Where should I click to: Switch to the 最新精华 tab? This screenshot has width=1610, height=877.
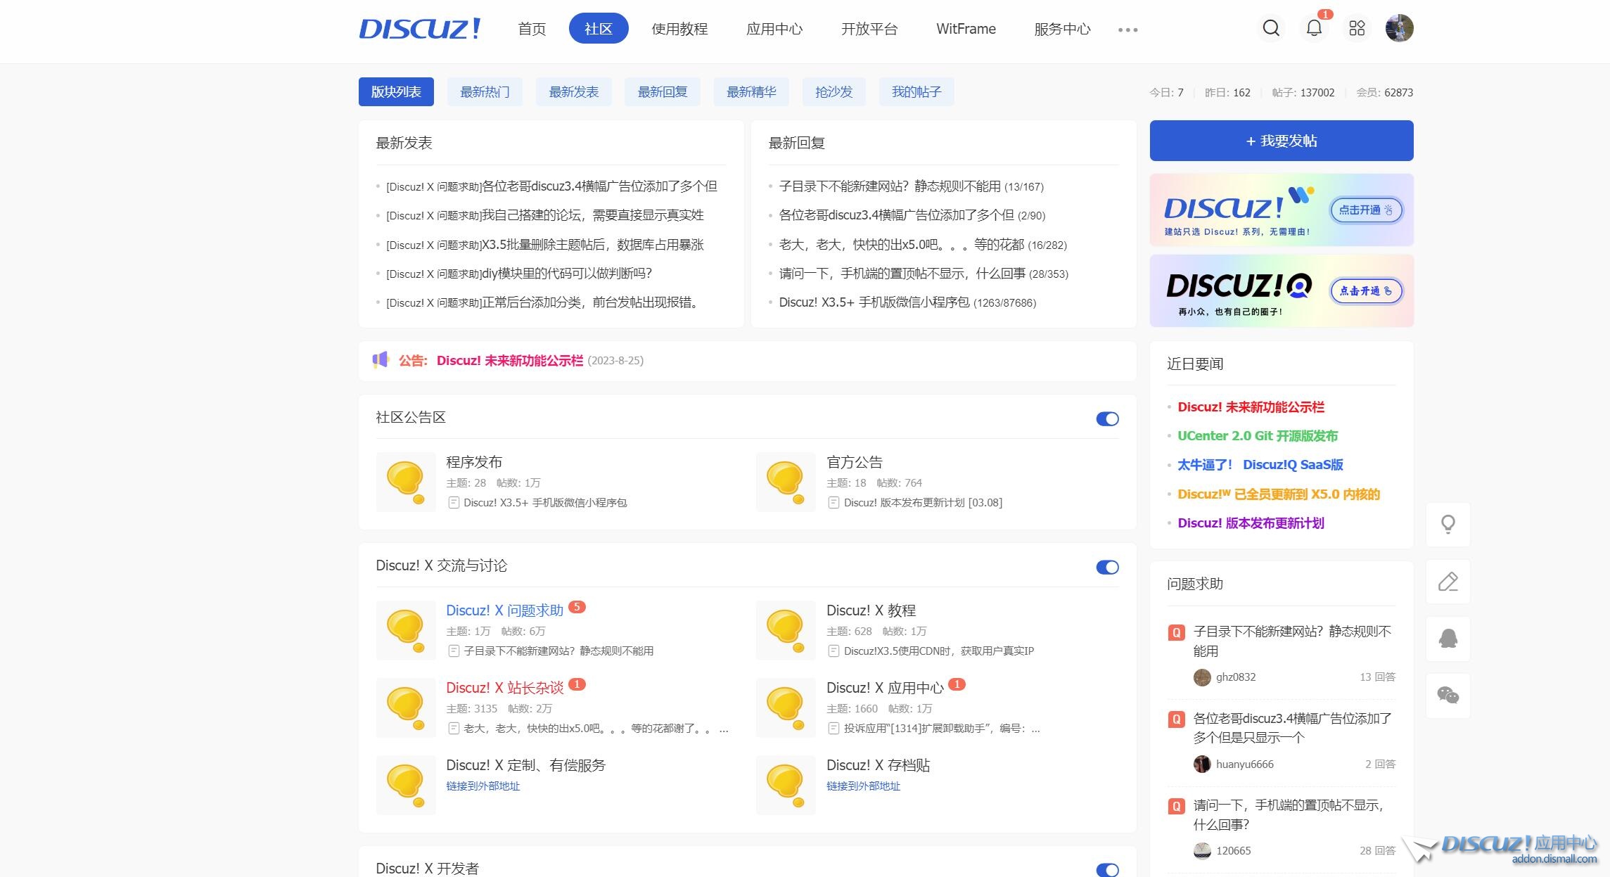click(x=751, y=92)
